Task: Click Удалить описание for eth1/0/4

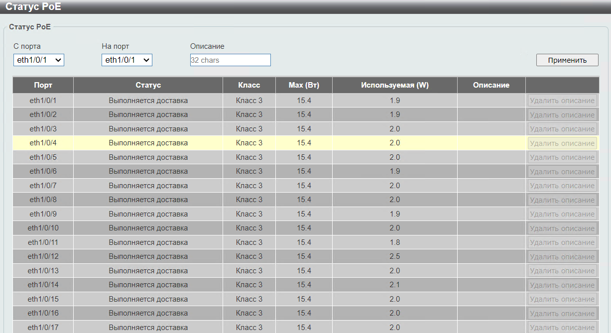Action: [562, 143]
